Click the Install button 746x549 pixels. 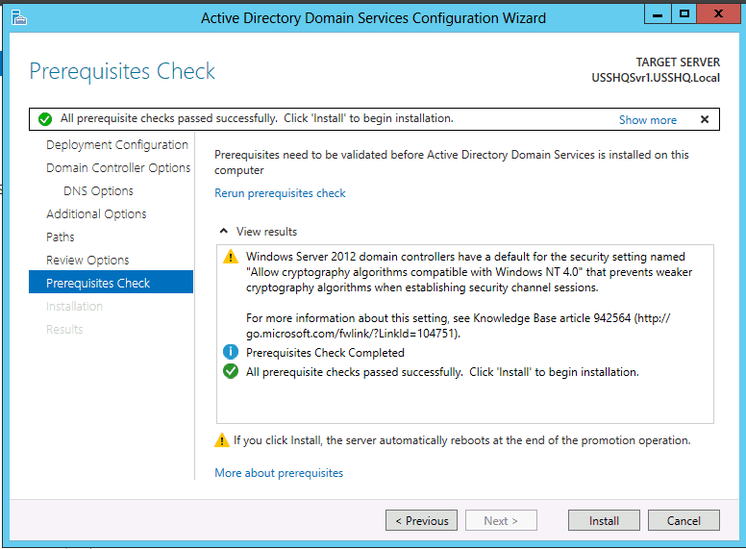[x=604, y=520]
